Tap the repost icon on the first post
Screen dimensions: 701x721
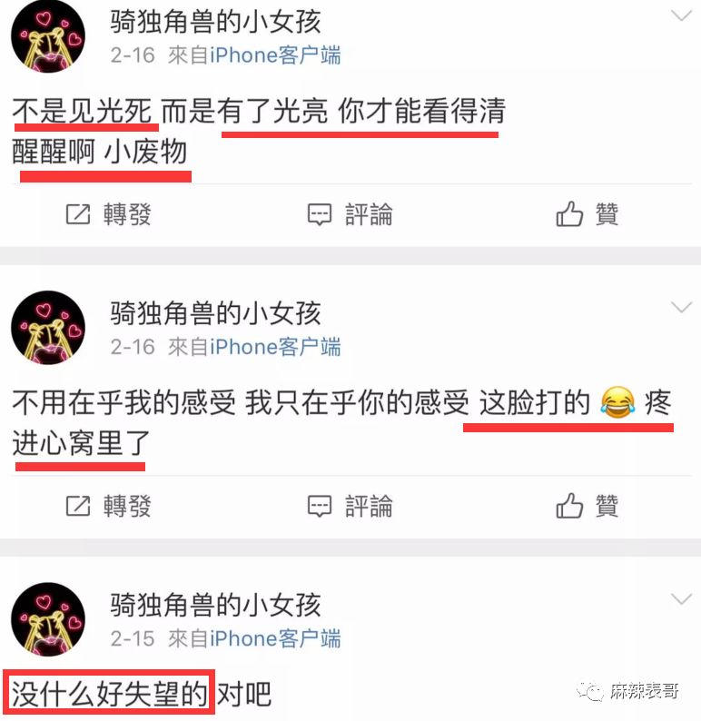(78, 214)
